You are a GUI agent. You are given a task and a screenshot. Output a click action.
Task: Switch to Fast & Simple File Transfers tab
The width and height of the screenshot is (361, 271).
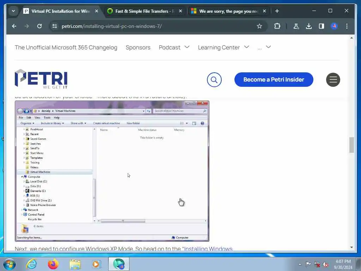point(145,11)
